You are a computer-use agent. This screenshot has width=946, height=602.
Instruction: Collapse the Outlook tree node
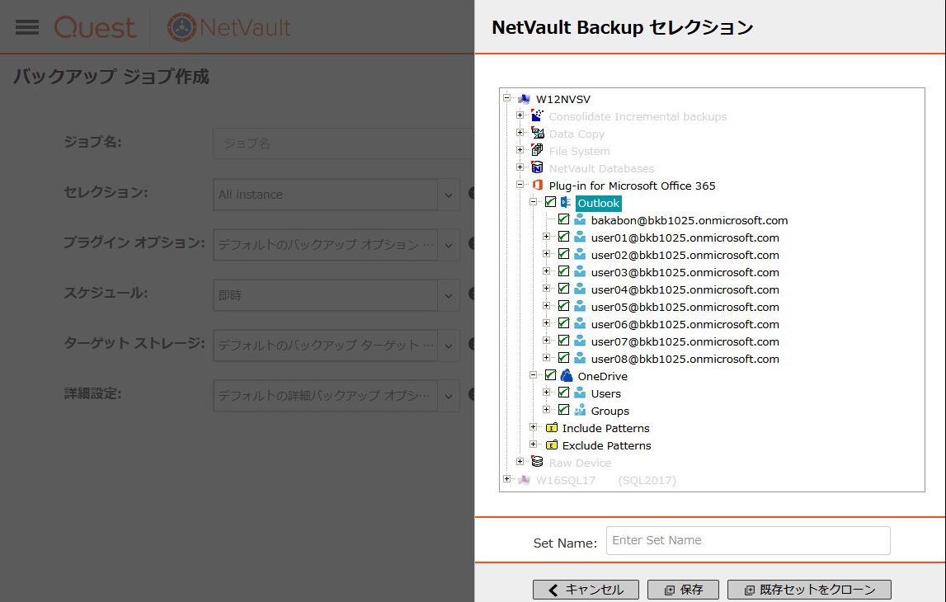534,201
